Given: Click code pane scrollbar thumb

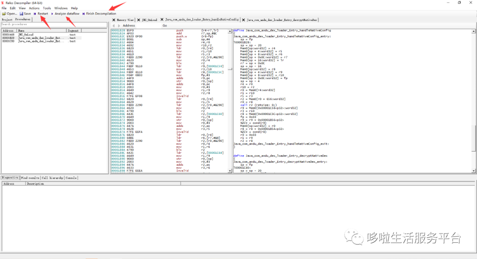Looking at the screenshot, I should point(473,137).
